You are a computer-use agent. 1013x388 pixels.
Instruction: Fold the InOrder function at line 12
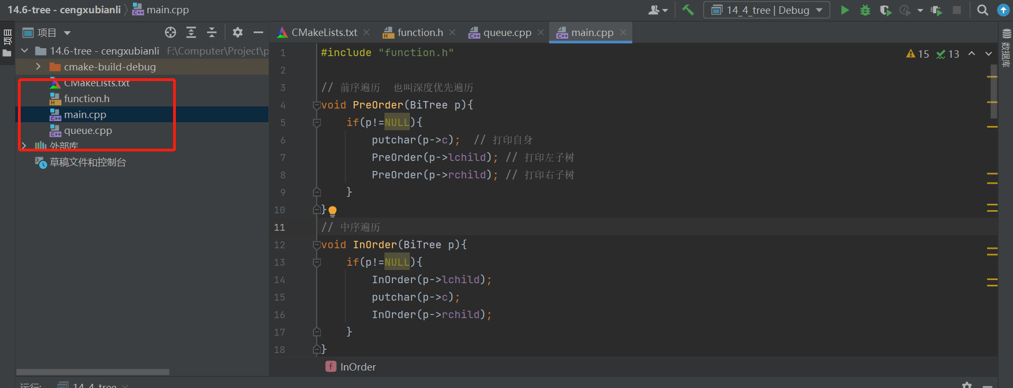[317, 245]
